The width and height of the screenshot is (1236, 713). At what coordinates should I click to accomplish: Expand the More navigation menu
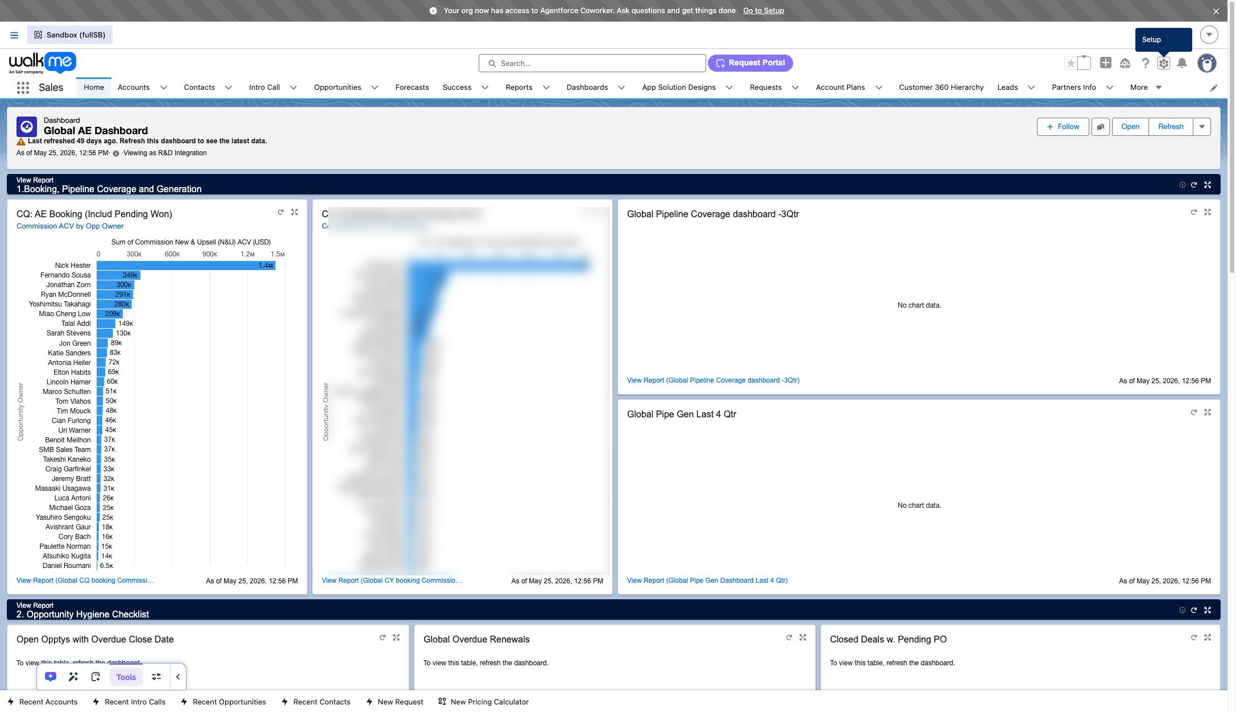click(x=1146, y=88)
